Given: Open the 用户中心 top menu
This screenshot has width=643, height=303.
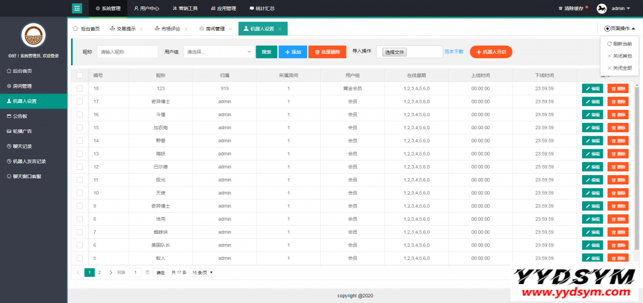Looking at the screenshot, I should click(146, 9).
